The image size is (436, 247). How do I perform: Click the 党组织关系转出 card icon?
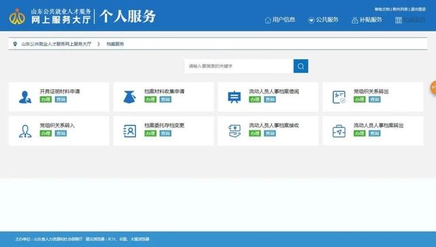pyautogui.click(x=339, y=97)
